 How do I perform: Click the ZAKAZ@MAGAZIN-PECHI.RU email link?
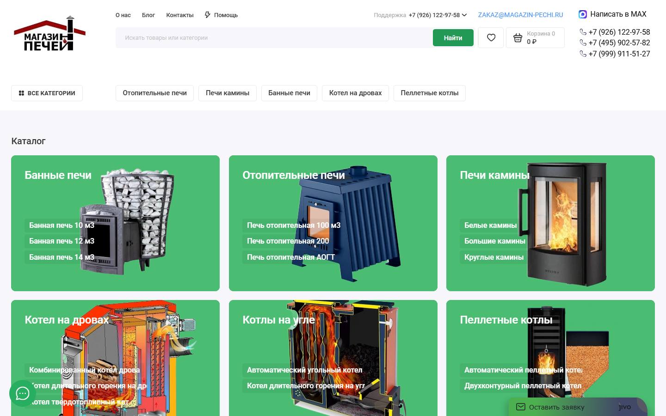[x=521, y=15]
